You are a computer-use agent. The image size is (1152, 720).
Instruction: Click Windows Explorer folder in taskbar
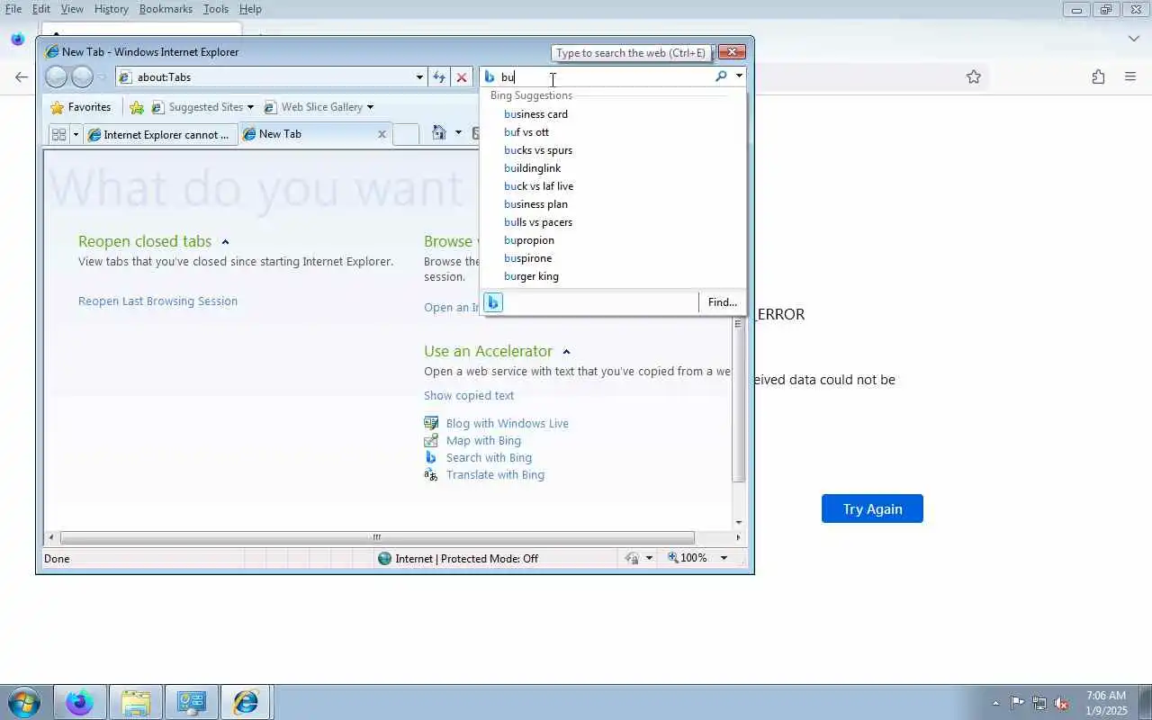[136, 702]
